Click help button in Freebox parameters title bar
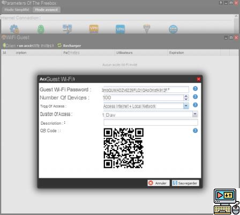Screen dimensions: 240x215 (221, 3)
